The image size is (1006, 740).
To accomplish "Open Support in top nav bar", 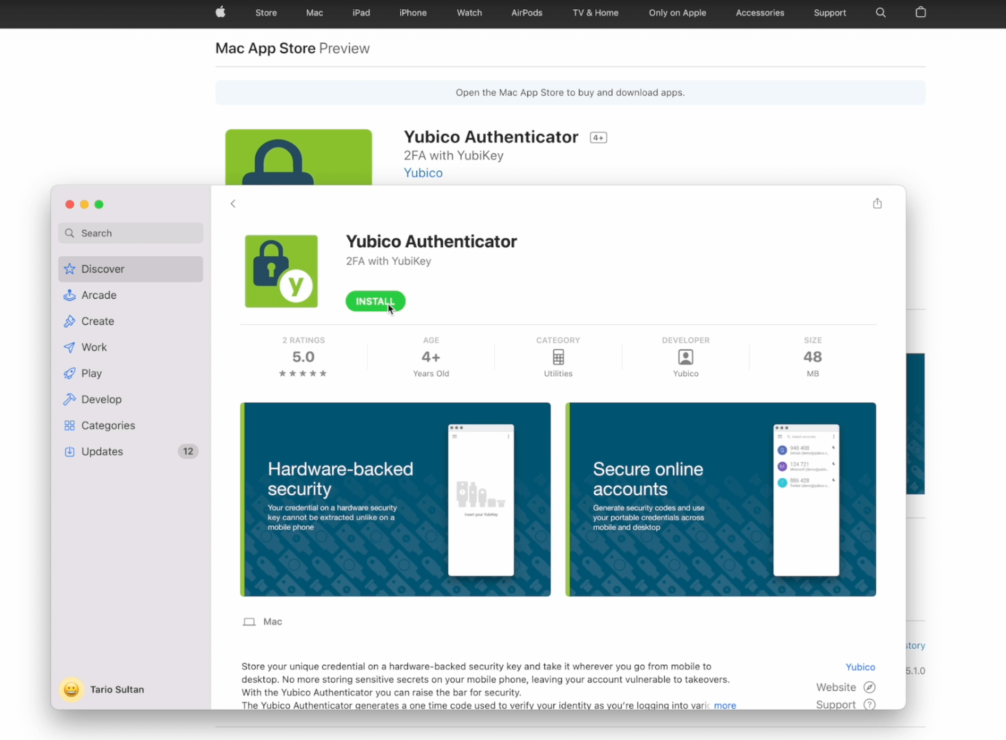I will tap(830, 13).
